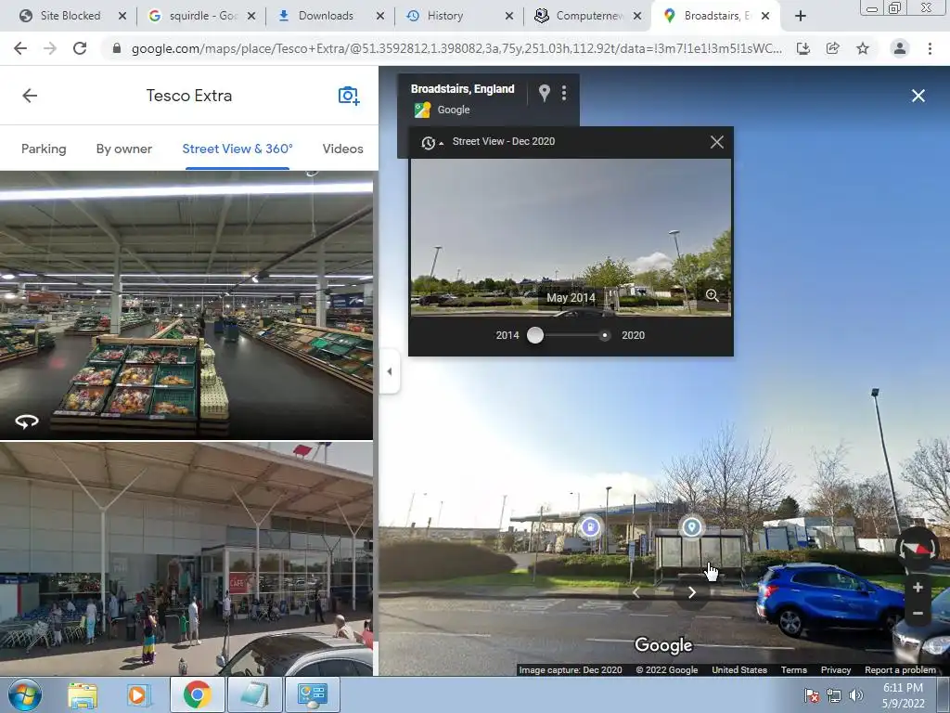The width and height of the screenshot is (950, 713).
Task: Click the location pin icon beside Broadstairs
Action: pos(544,93)
